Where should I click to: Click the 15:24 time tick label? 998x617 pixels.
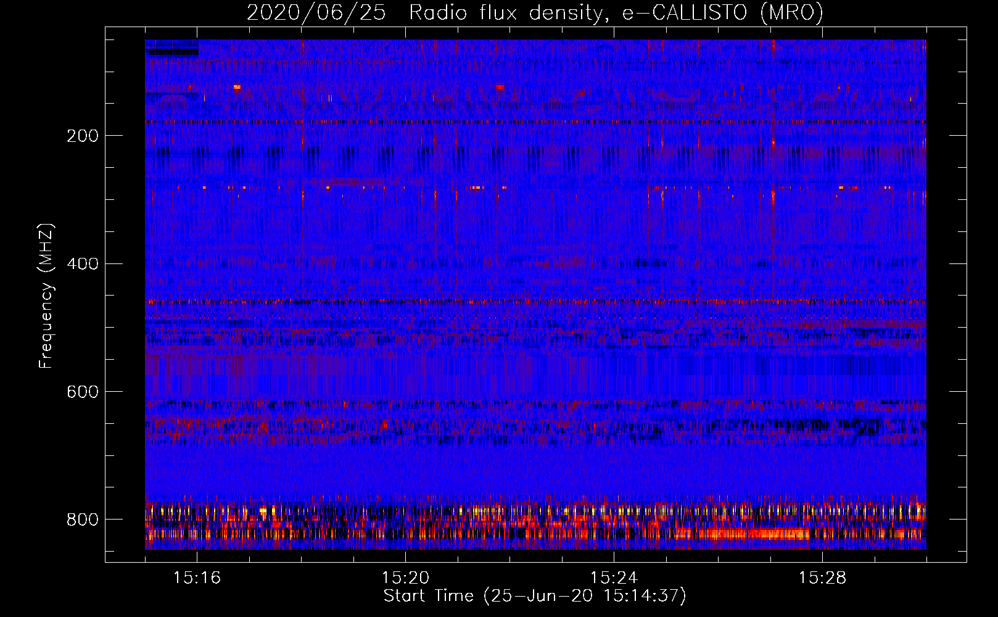(614, 578)
